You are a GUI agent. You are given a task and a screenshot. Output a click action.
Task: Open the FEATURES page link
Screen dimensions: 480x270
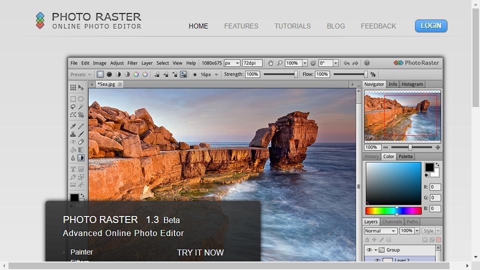pos(241,26)
